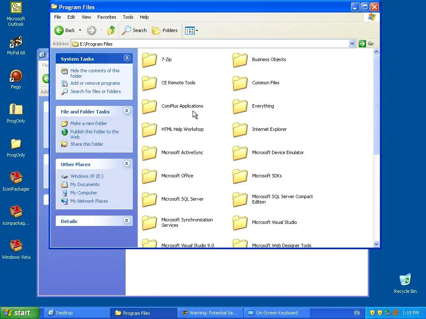Click the file list scrollbar down arrow
The width and height of the screenshot is (426, 319).
(x=376, y=244)
